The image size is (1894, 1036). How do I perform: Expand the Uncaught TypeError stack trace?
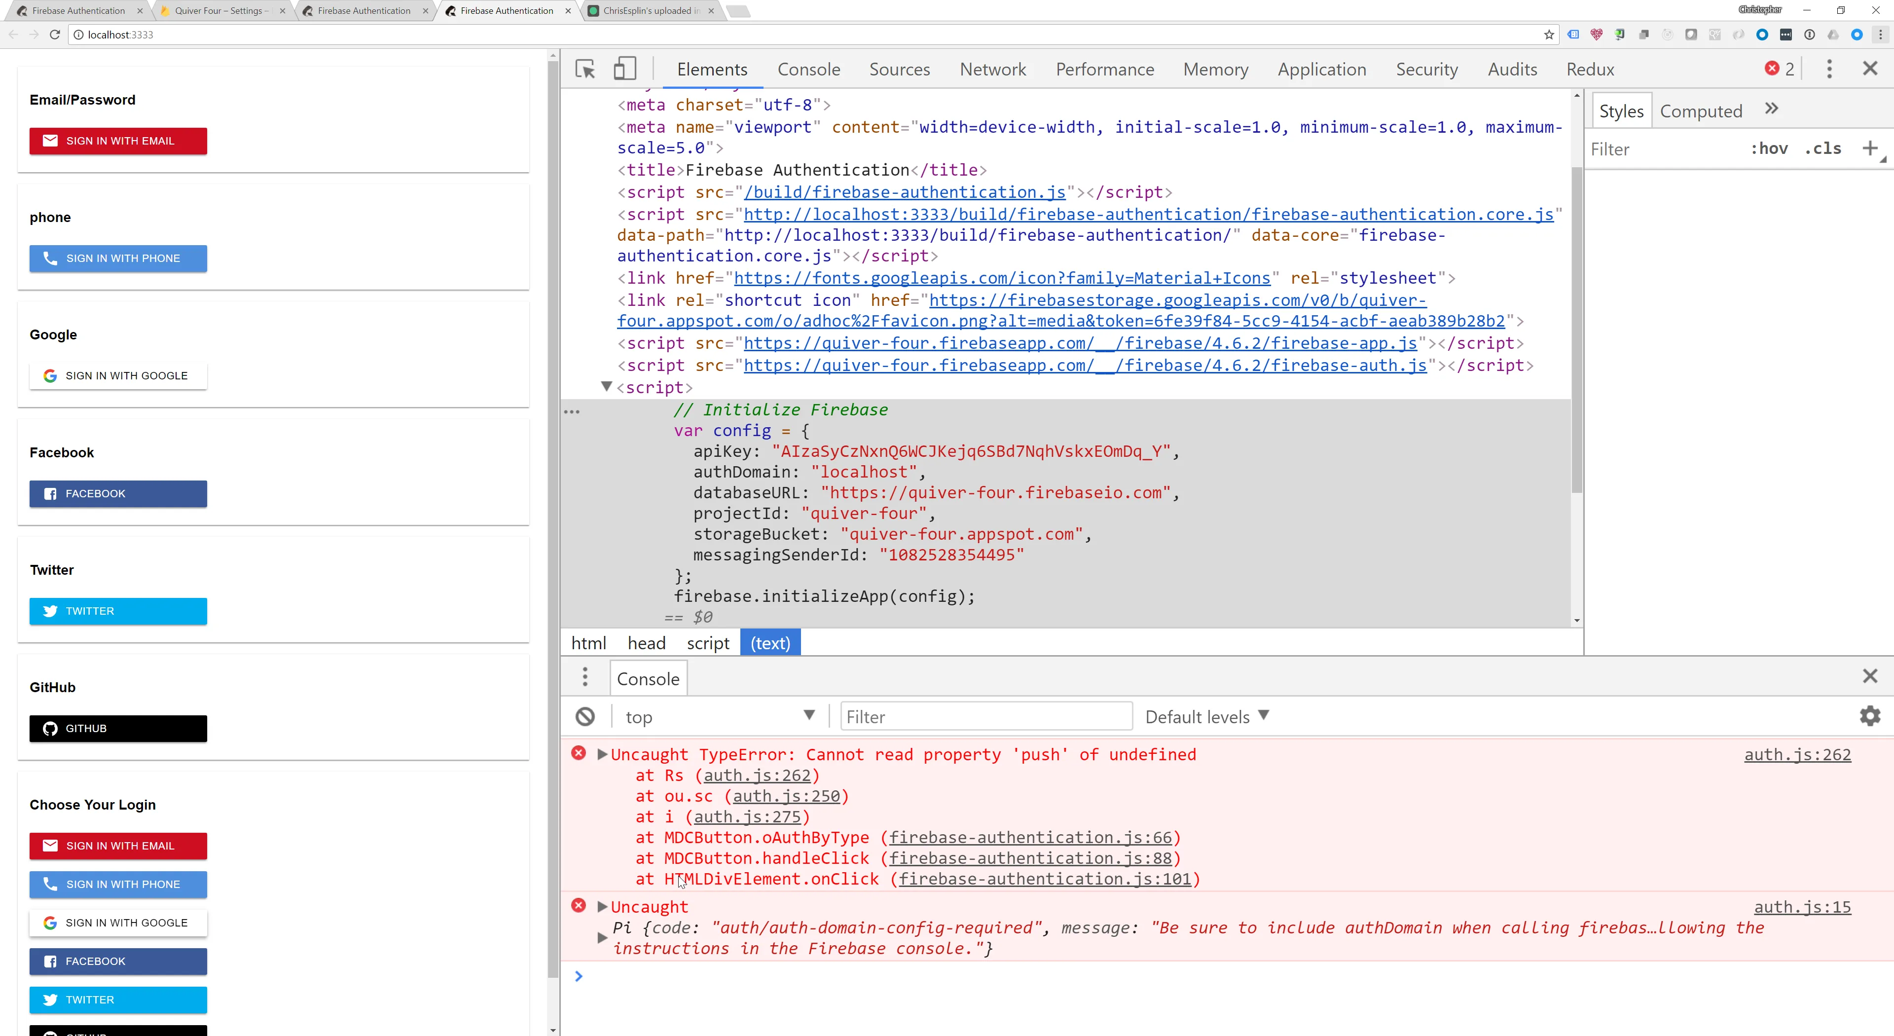pos(602,754)
